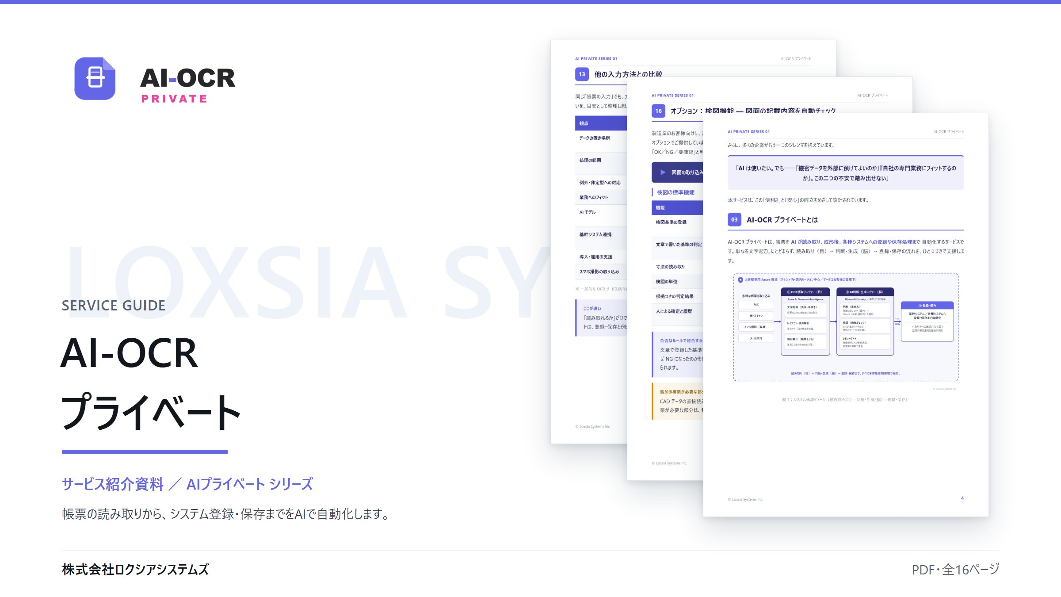Click the 検図の標準機能 heading on middle page
This screenshot has width=1061, height=597.
click(676, 192)
